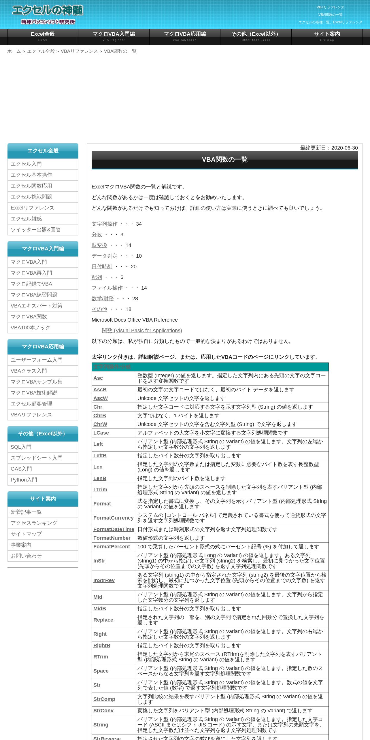The height and width of the screenshot is (740, 370).
Task: Click the エクセル全般 breadcrumb link
Action: click(41, 51)
